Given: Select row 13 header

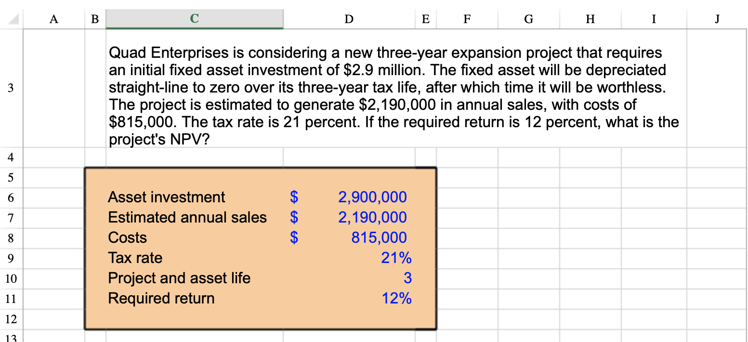Looking at the screenshot, I should click(11, 337).
